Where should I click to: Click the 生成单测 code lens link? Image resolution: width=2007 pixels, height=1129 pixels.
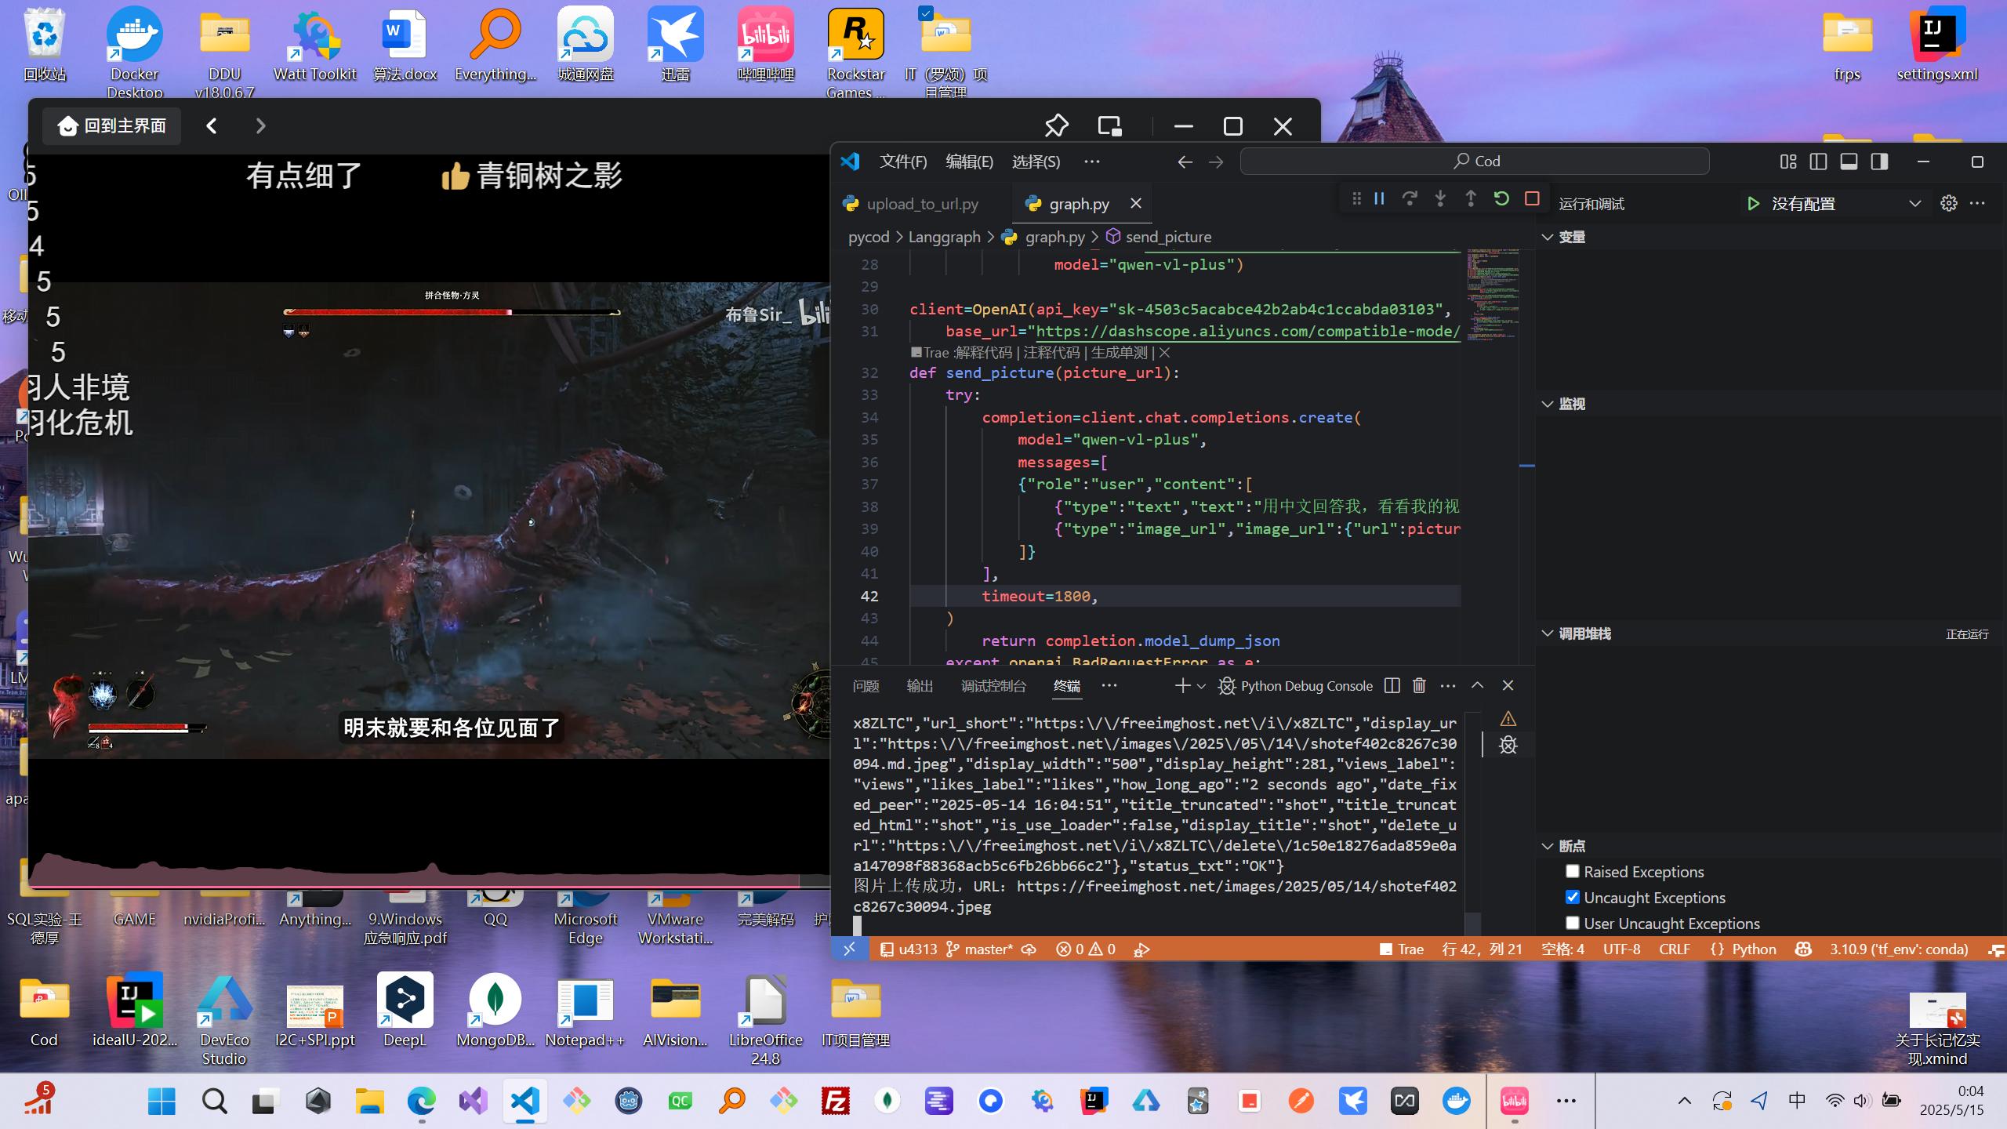pyautogui.click(x=1119, y=353)
